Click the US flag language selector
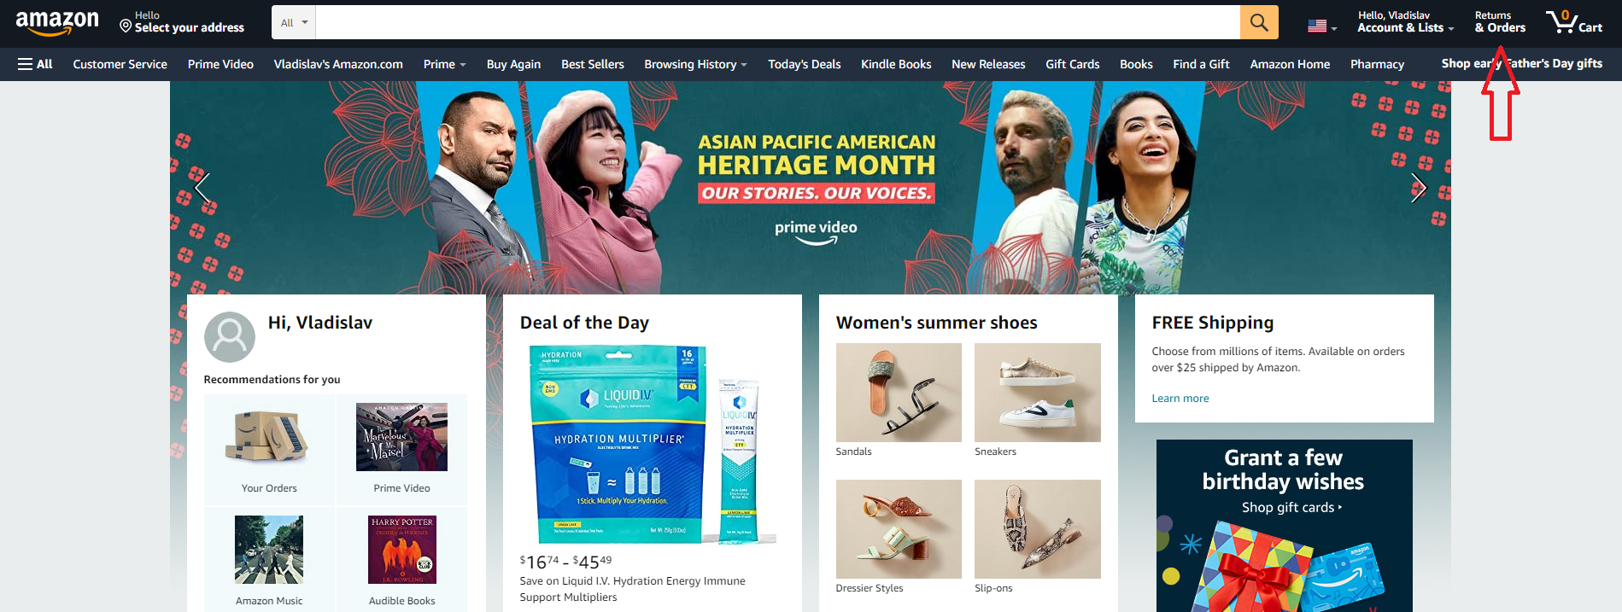Screen dimensions: 1622x612 point(1321,26)
